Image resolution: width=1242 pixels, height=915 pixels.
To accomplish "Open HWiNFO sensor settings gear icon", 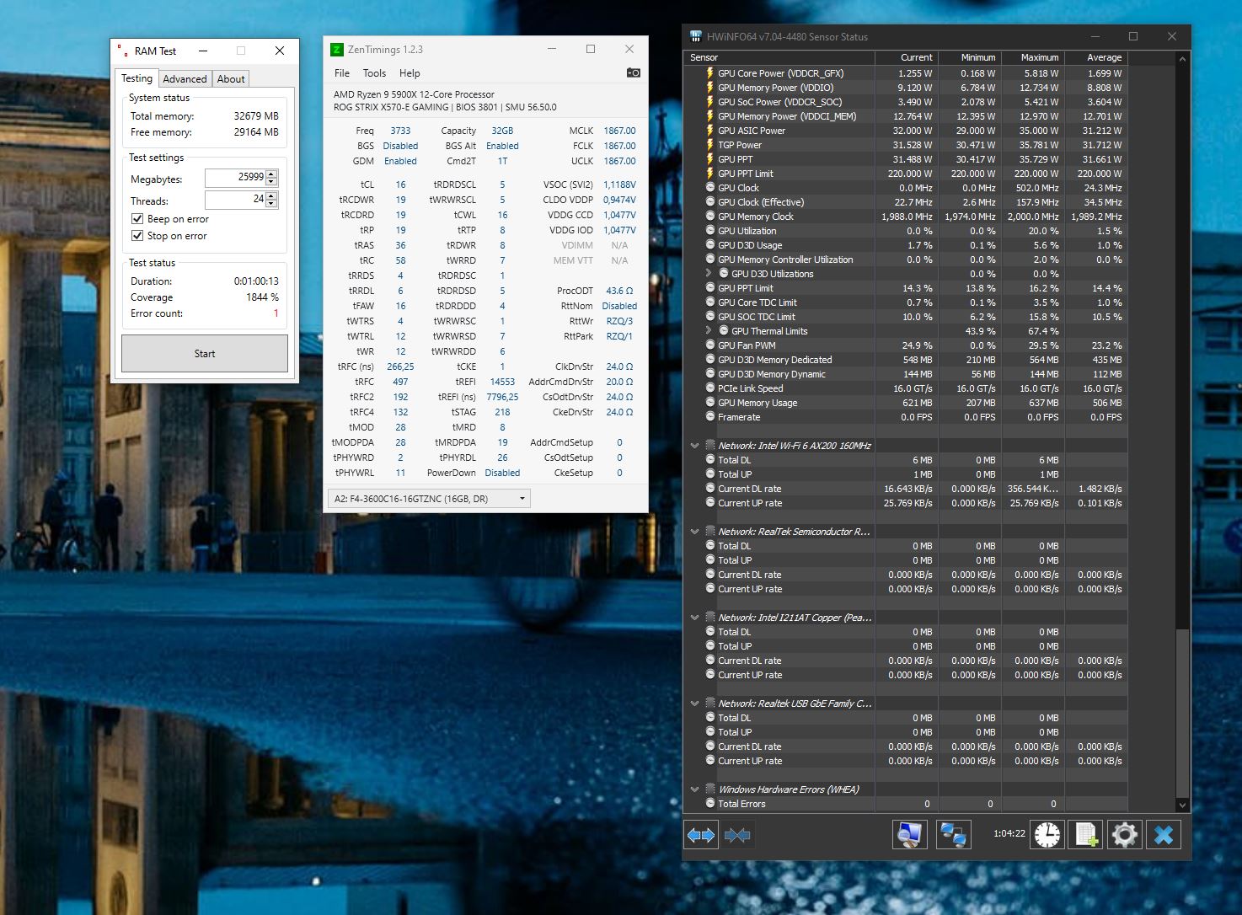I will [1125, 835].
